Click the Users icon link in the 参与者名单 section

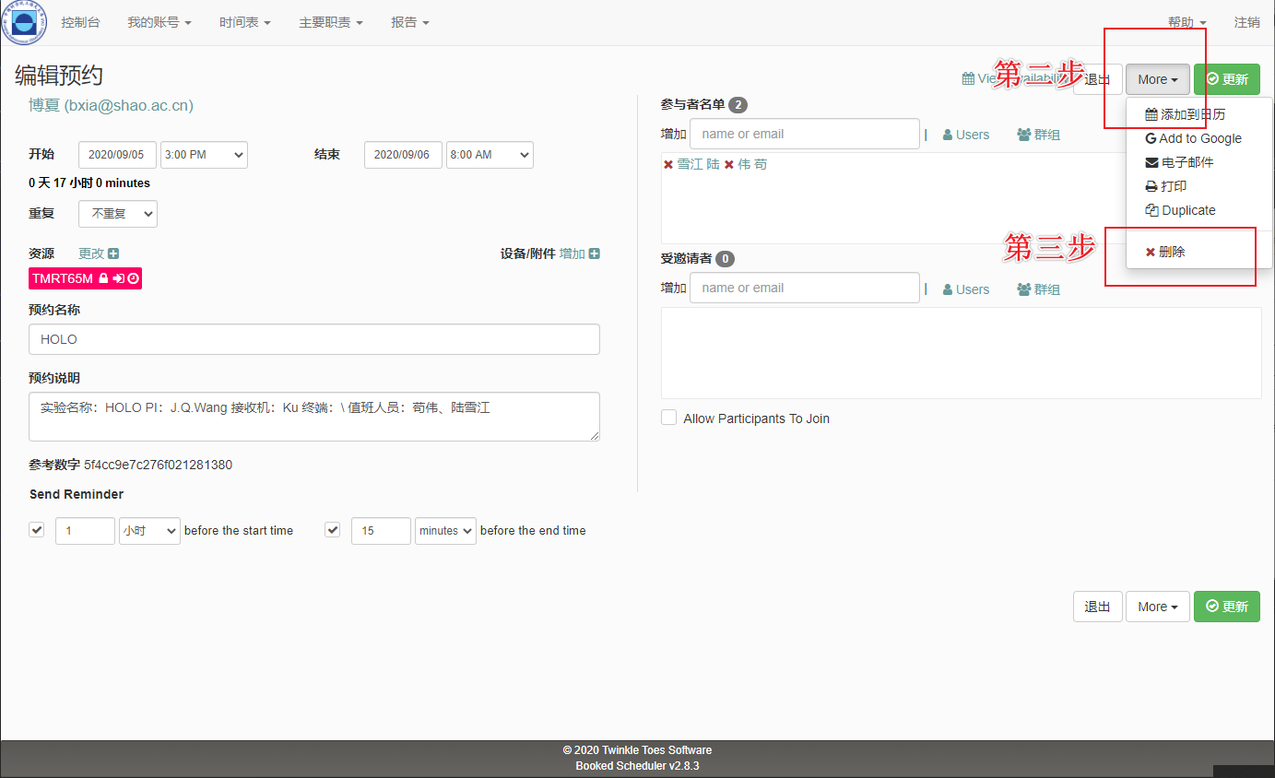965,135
